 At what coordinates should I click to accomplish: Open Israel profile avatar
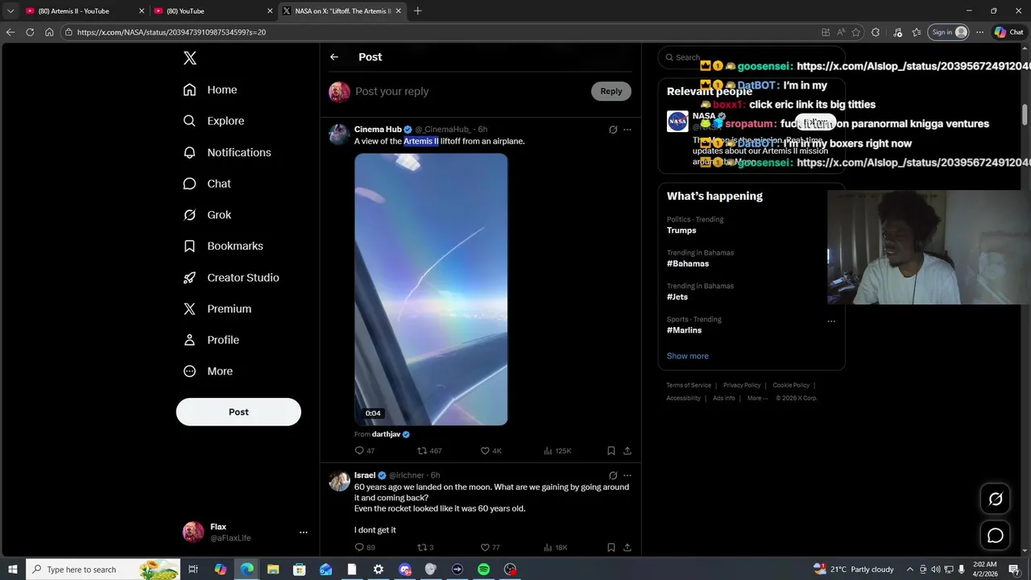click(x=339, y=481)
